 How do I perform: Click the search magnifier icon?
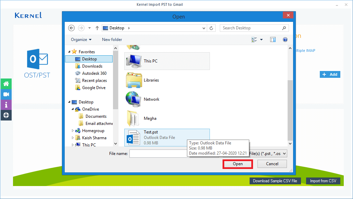coord(284,28)
